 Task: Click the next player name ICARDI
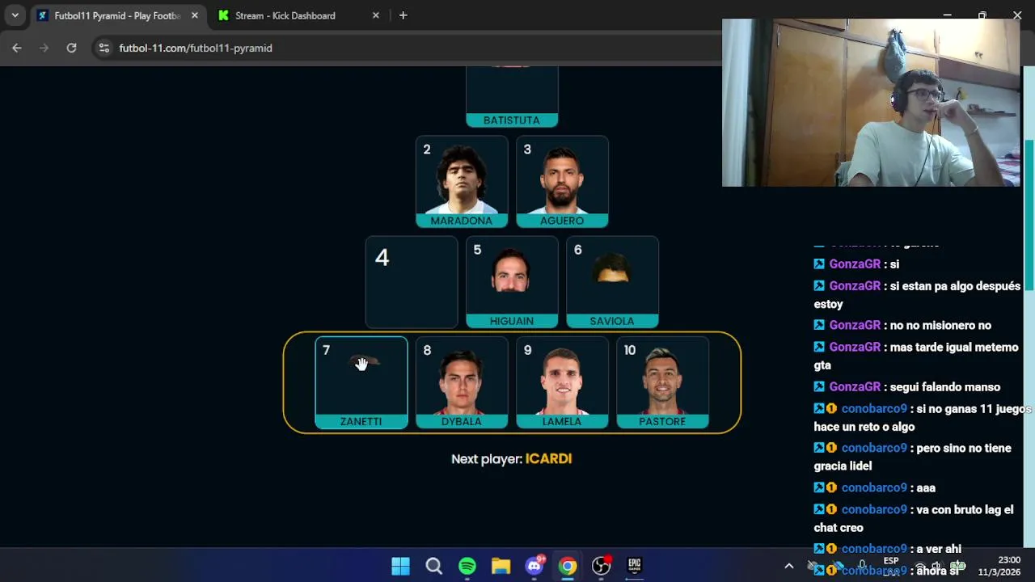[x=548, y=459]
